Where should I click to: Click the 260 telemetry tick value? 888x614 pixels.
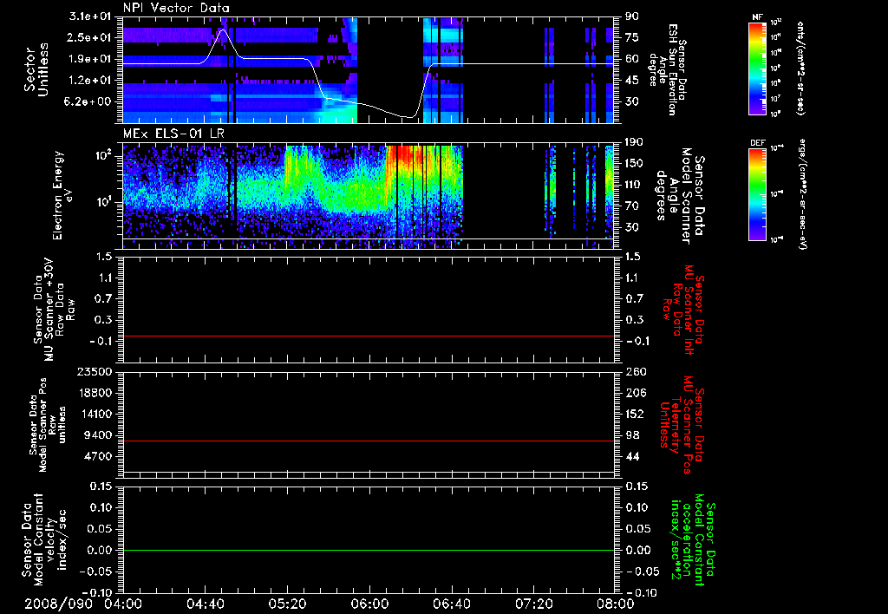pos(636,371)
